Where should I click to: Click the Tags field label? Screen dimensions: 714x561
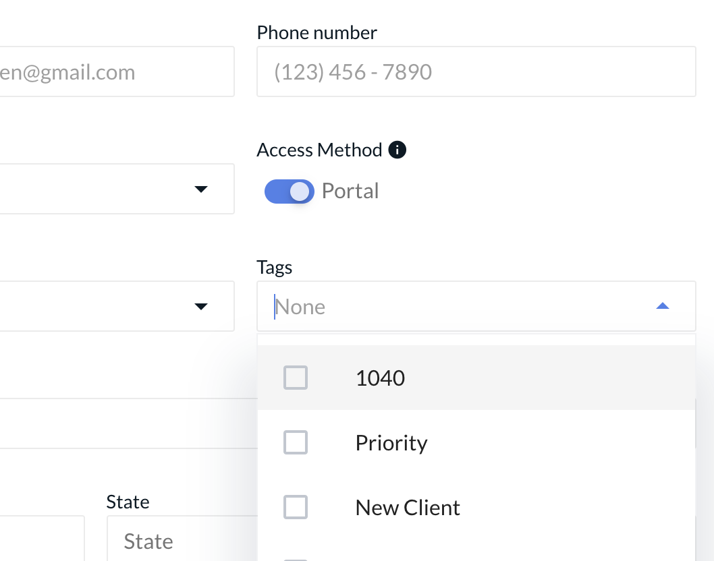tap(274, 268)
